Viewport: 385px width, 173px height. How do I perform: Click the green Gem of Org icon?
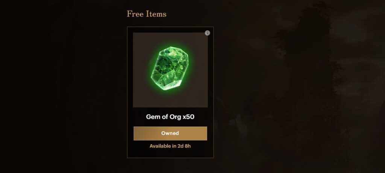click(x=170, y=69)
